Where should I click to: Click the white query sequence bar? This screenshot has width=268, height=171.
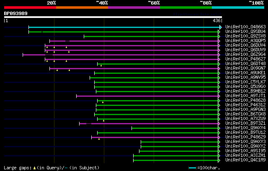(113, 17)
